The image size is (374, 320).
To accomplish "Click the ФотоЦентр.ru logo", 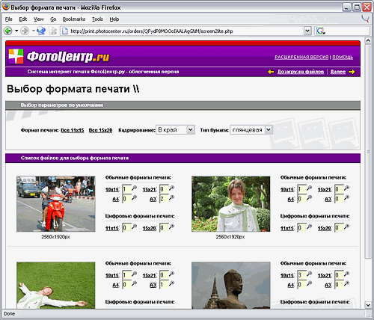I will click(x=59, y=56).
